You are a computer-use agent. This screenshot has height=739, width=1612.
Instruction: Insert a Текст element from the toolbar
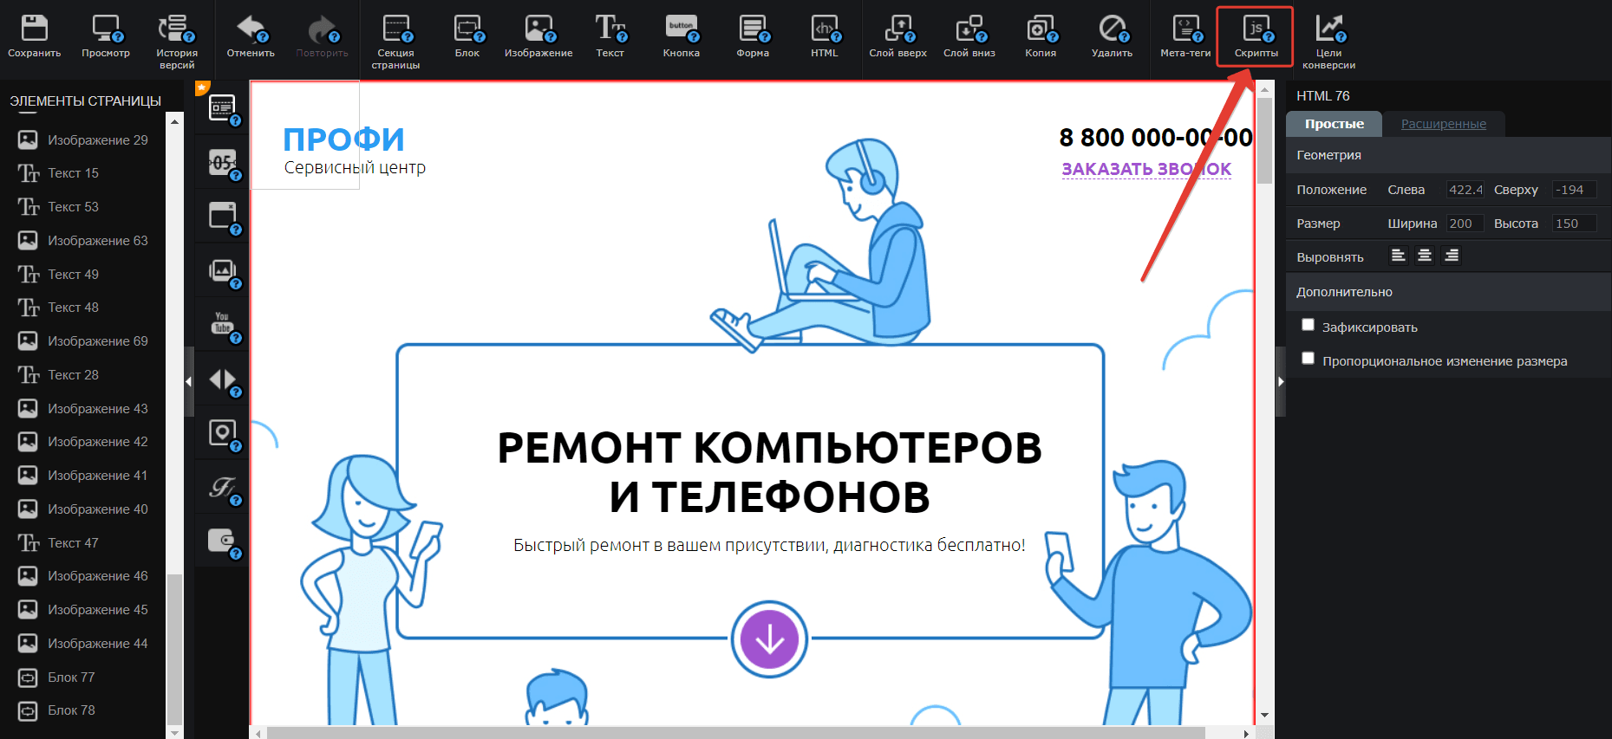610,36
